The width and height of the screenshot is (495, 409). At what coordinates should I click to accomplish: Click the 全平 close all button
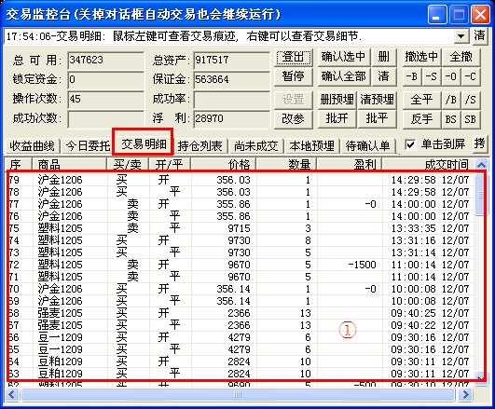tap(421, 100)
